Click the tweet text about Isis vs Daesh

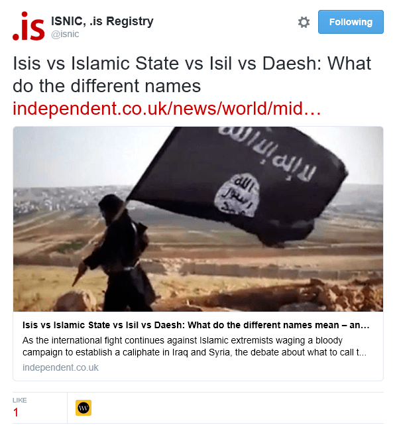tap(192, 74)
